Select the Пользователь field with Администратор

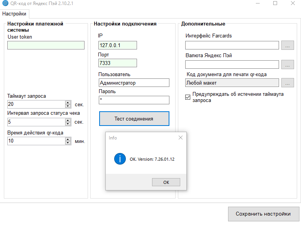[x=134, y=83]
